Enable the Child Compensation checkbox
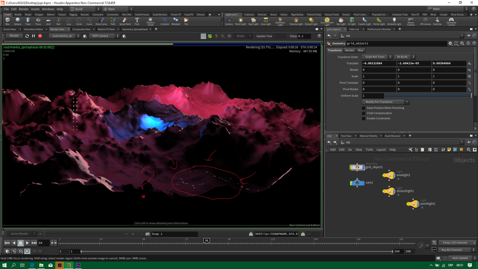Image resolution: width=478 pixels, height=269 pixels. pos(364,113)
